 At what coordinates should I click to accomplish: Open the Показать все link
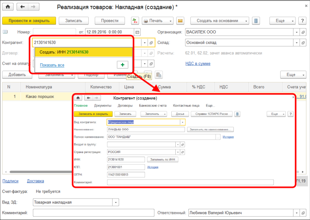[x=52, y=65]
